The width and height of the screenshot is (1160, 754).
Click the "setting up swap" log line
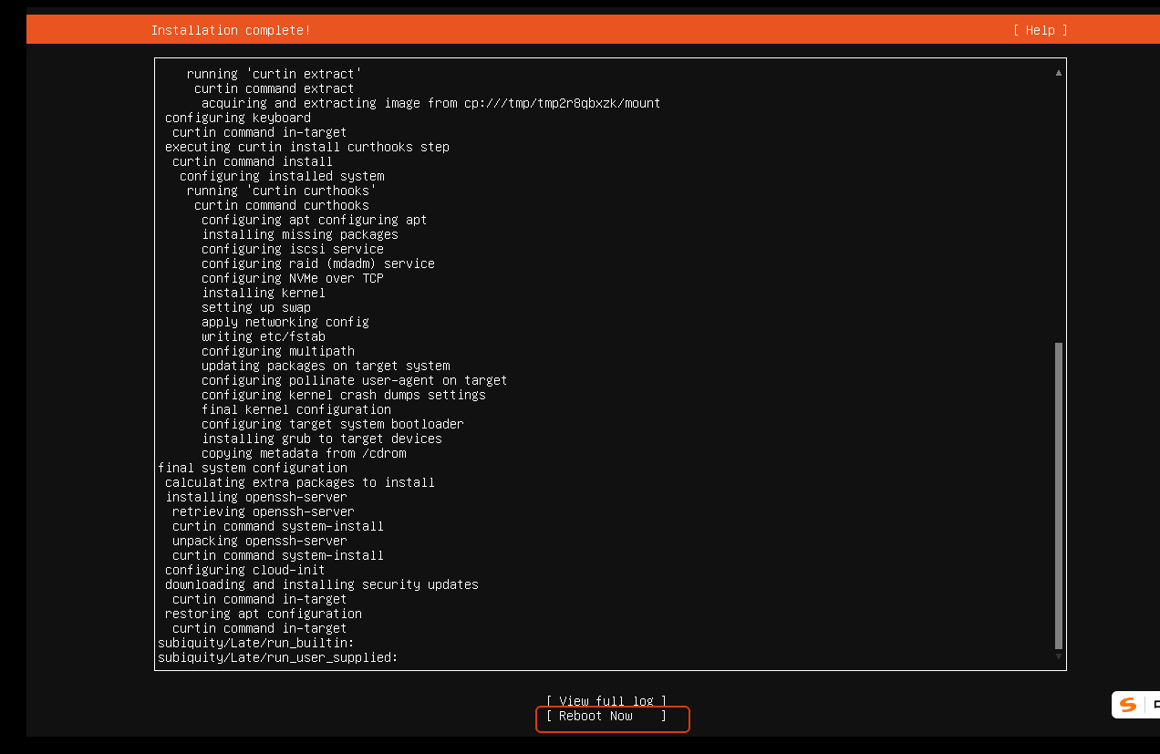[x=256, y=307]
